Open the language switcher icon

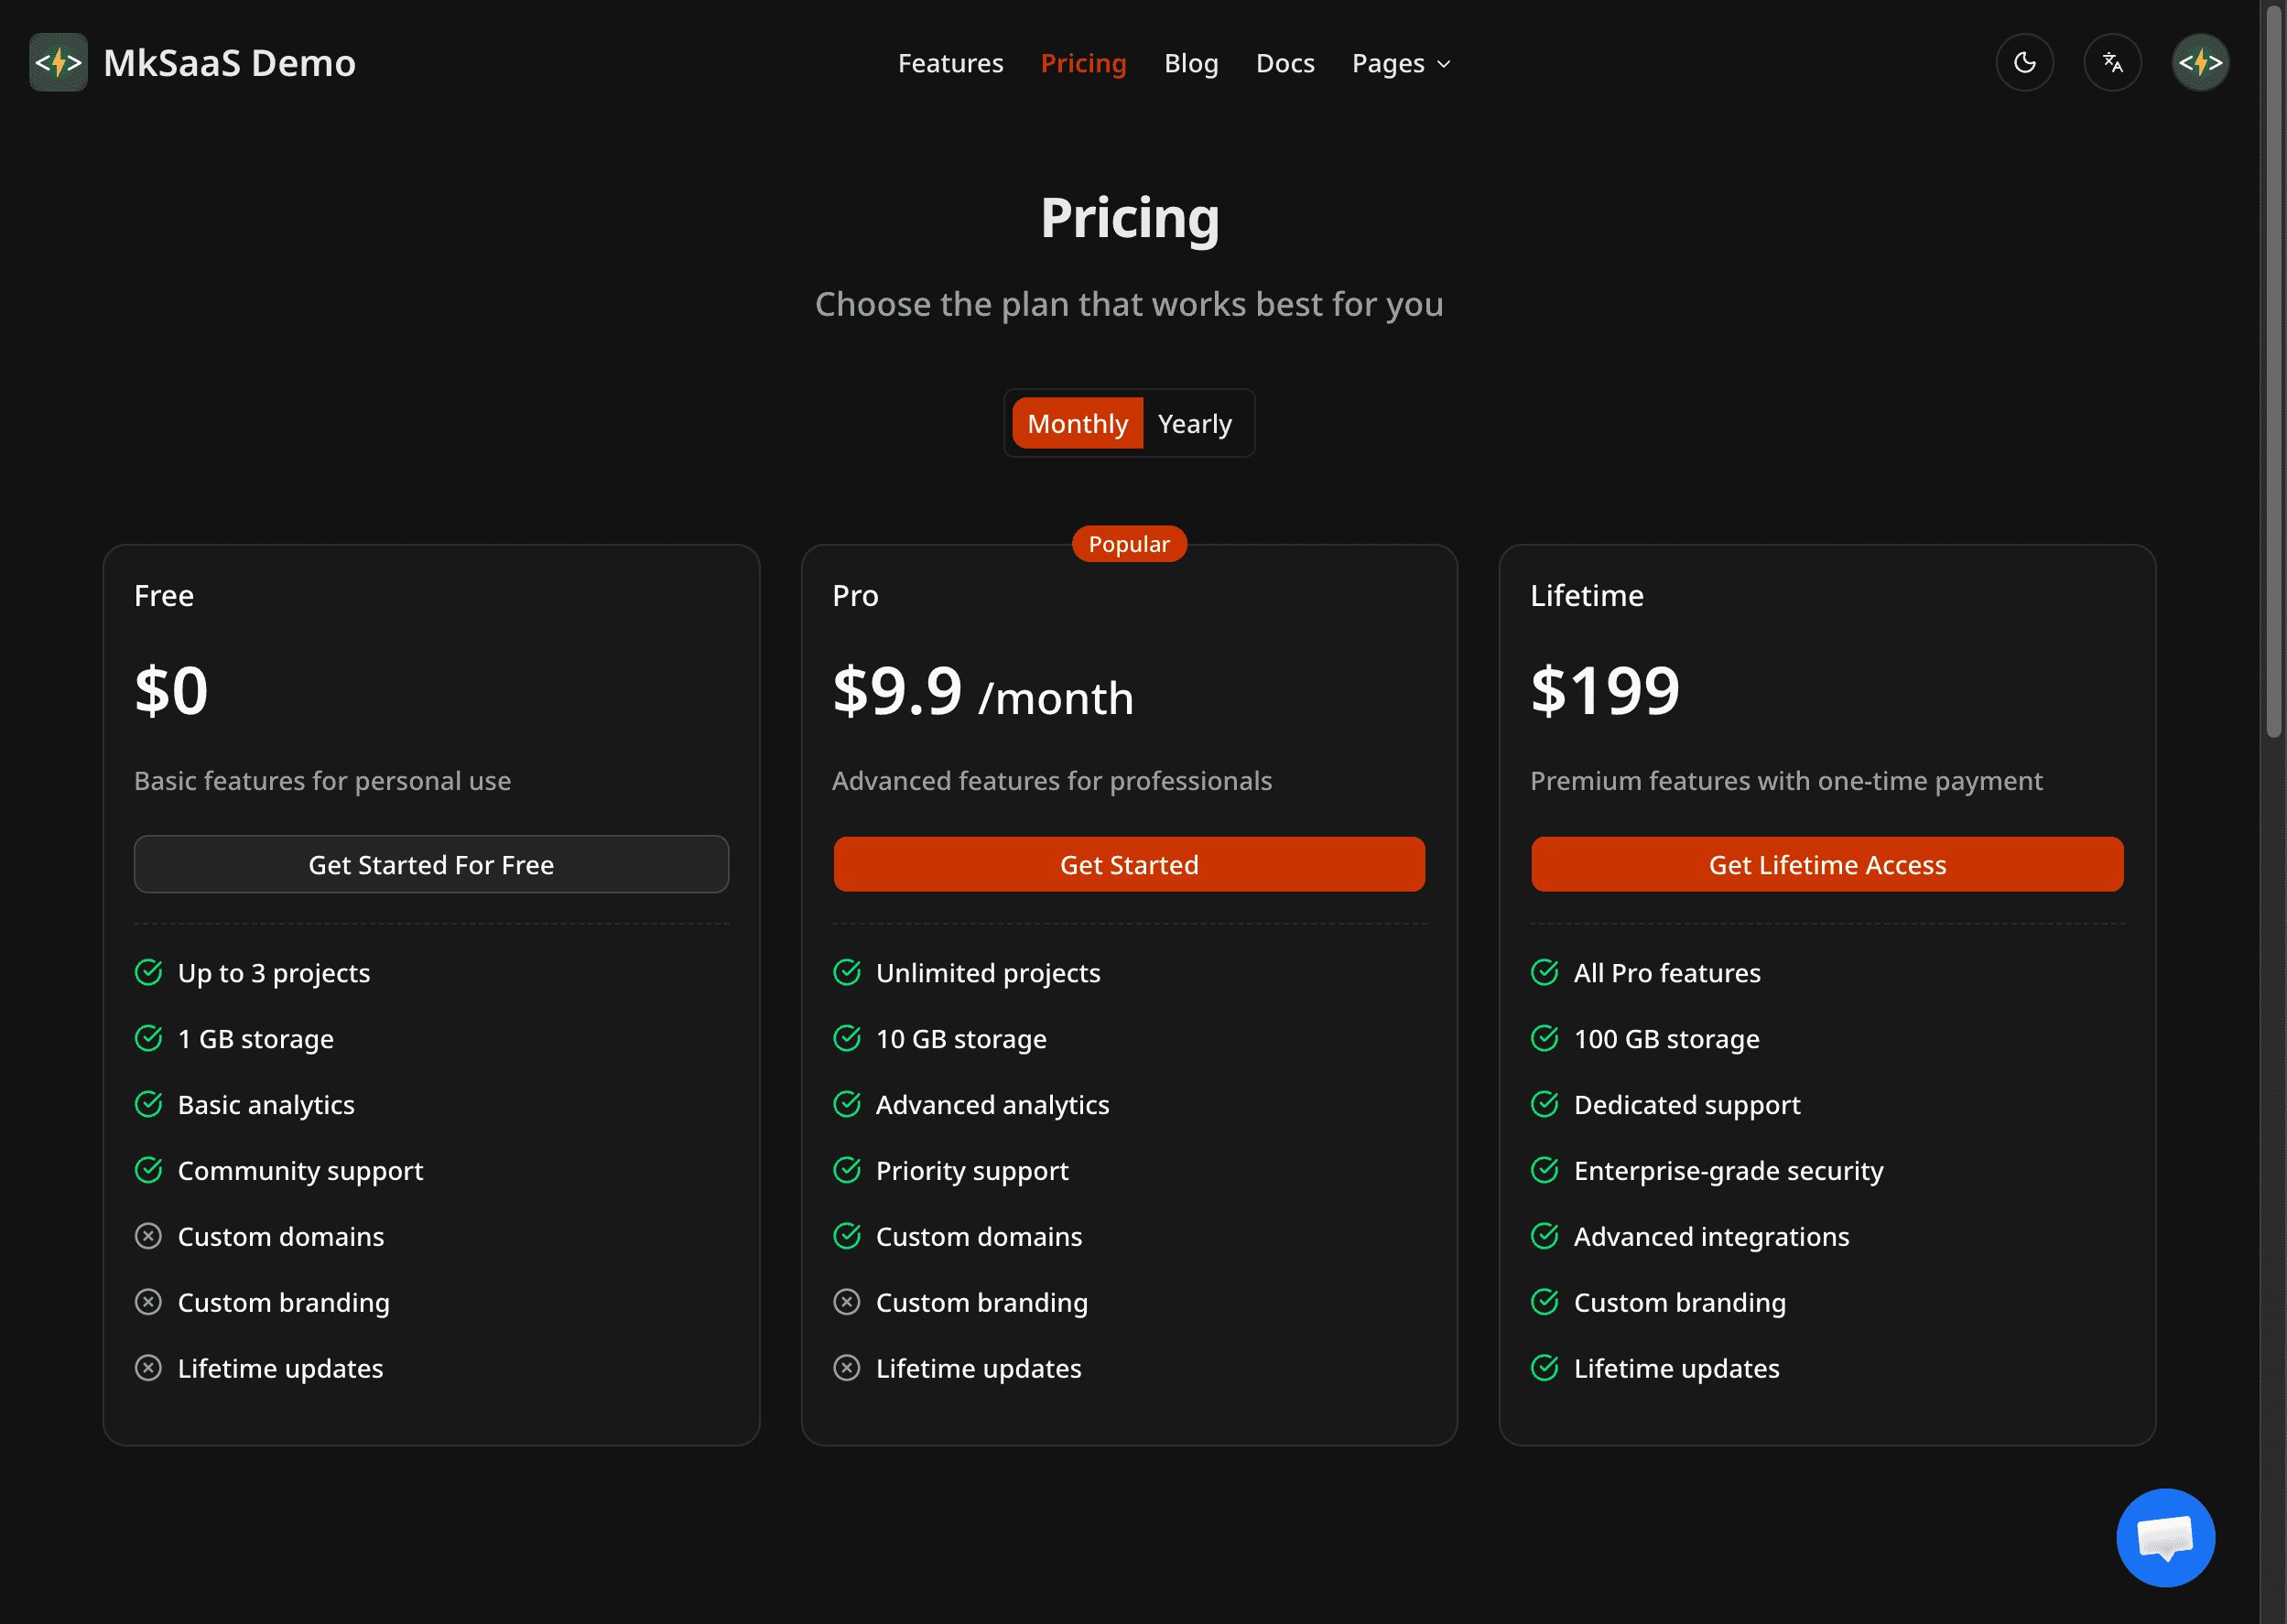pos(2112,62)
